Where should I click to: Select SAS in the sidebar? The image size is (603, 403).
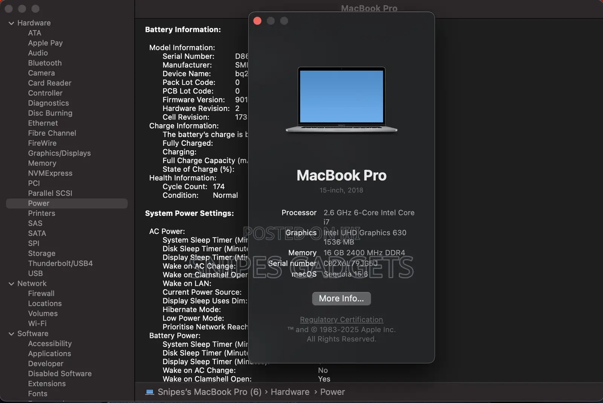(35, 223)
